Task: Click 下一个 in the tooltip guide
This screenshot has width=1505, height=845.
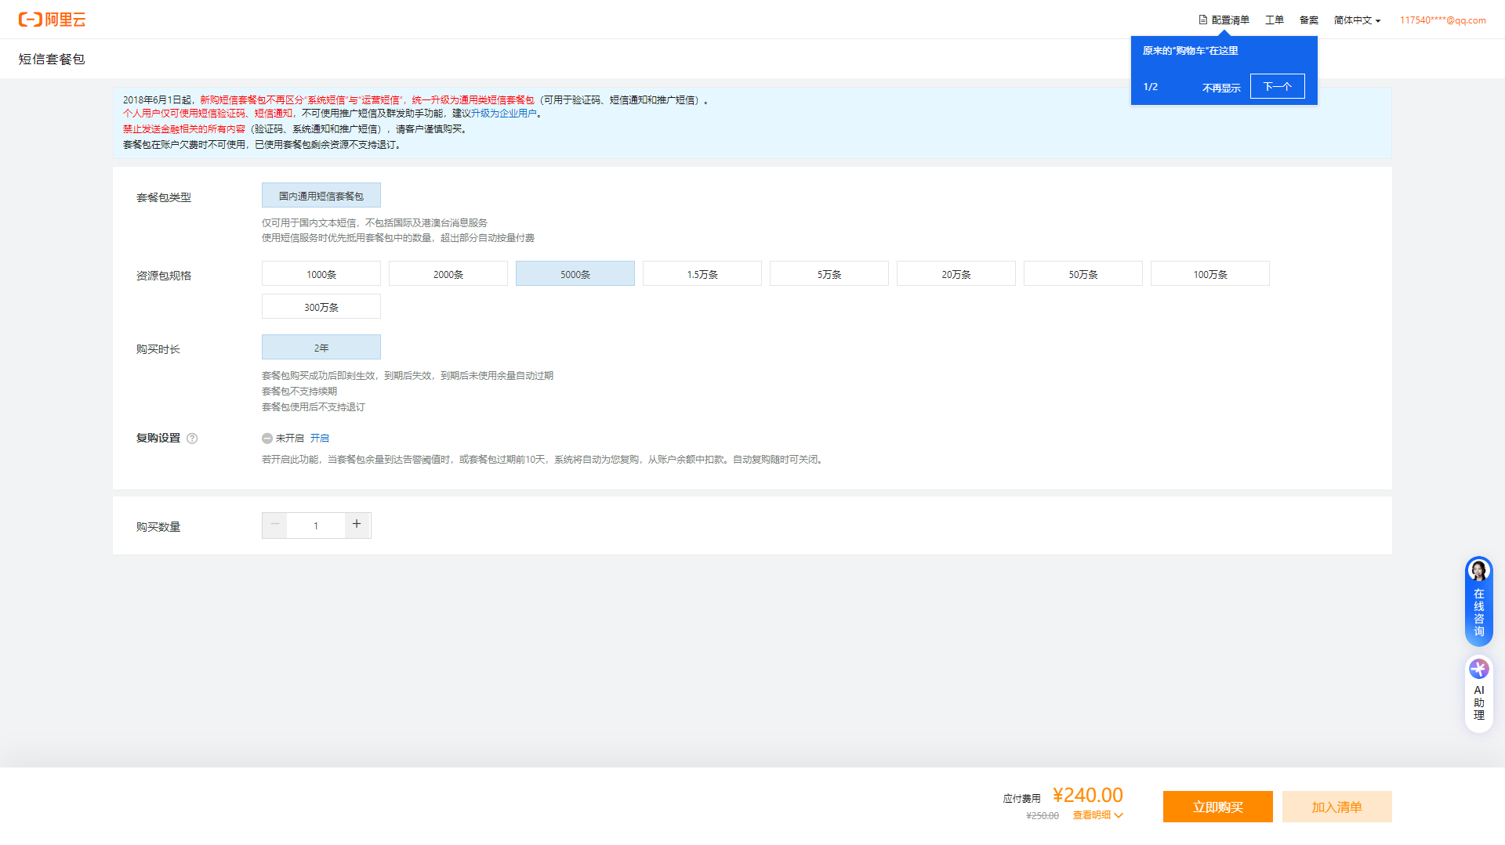Action: [1277, 86]
